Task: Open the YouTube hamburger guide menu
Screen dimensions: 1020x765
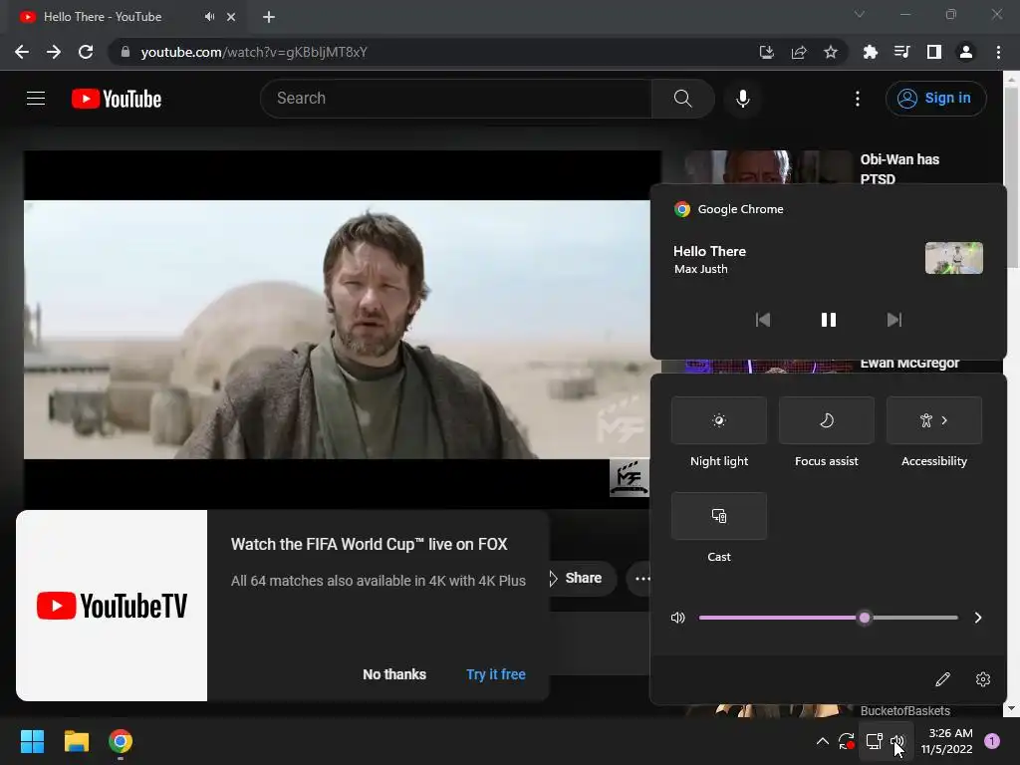Action: (36, 99)
